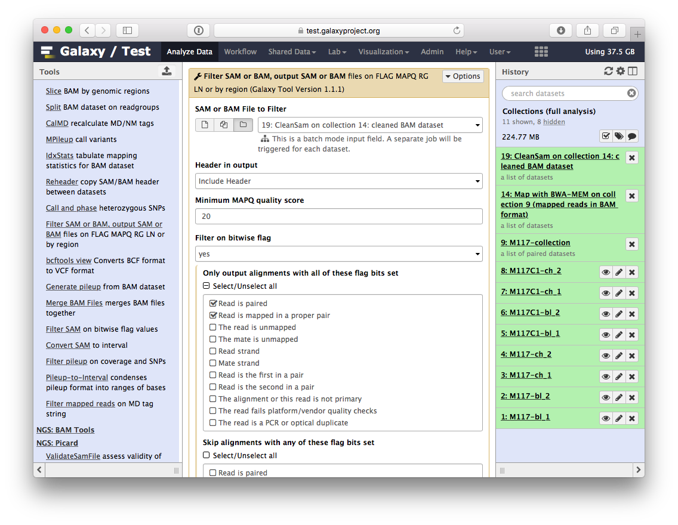View all histories side by side icon
The height and width of the screenshot is (525, 678).
[633, 72]
